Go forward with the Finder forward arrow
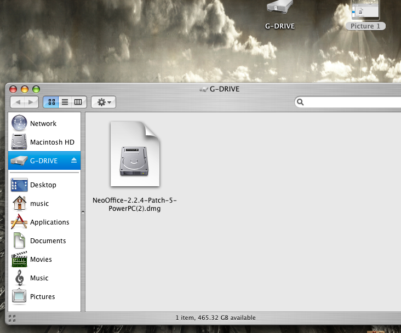Viewport: 401px width, 333px height. (x=31, y=102)
